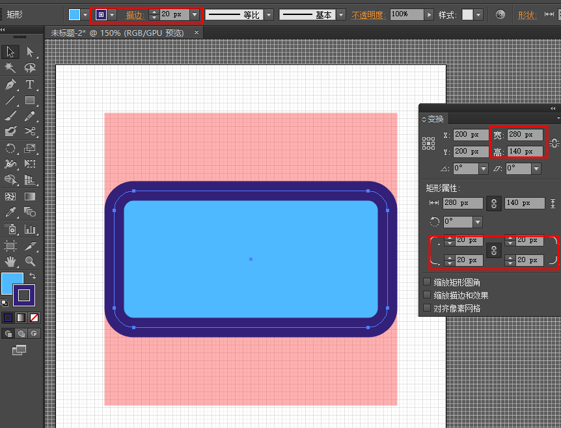Open shear angle dropdown in Transform panel
This screenshot has width=561, height=428.
(x=536, y=168)
